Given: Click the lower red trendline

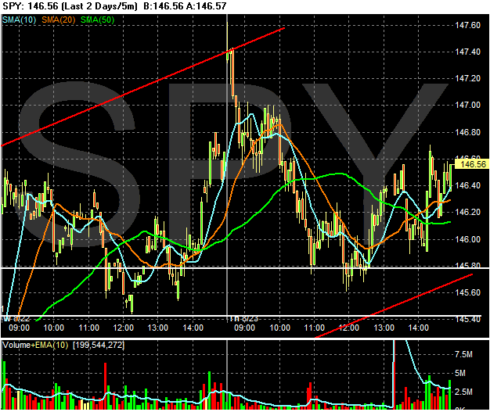Looking at the screenshot, I should point(394,306).
